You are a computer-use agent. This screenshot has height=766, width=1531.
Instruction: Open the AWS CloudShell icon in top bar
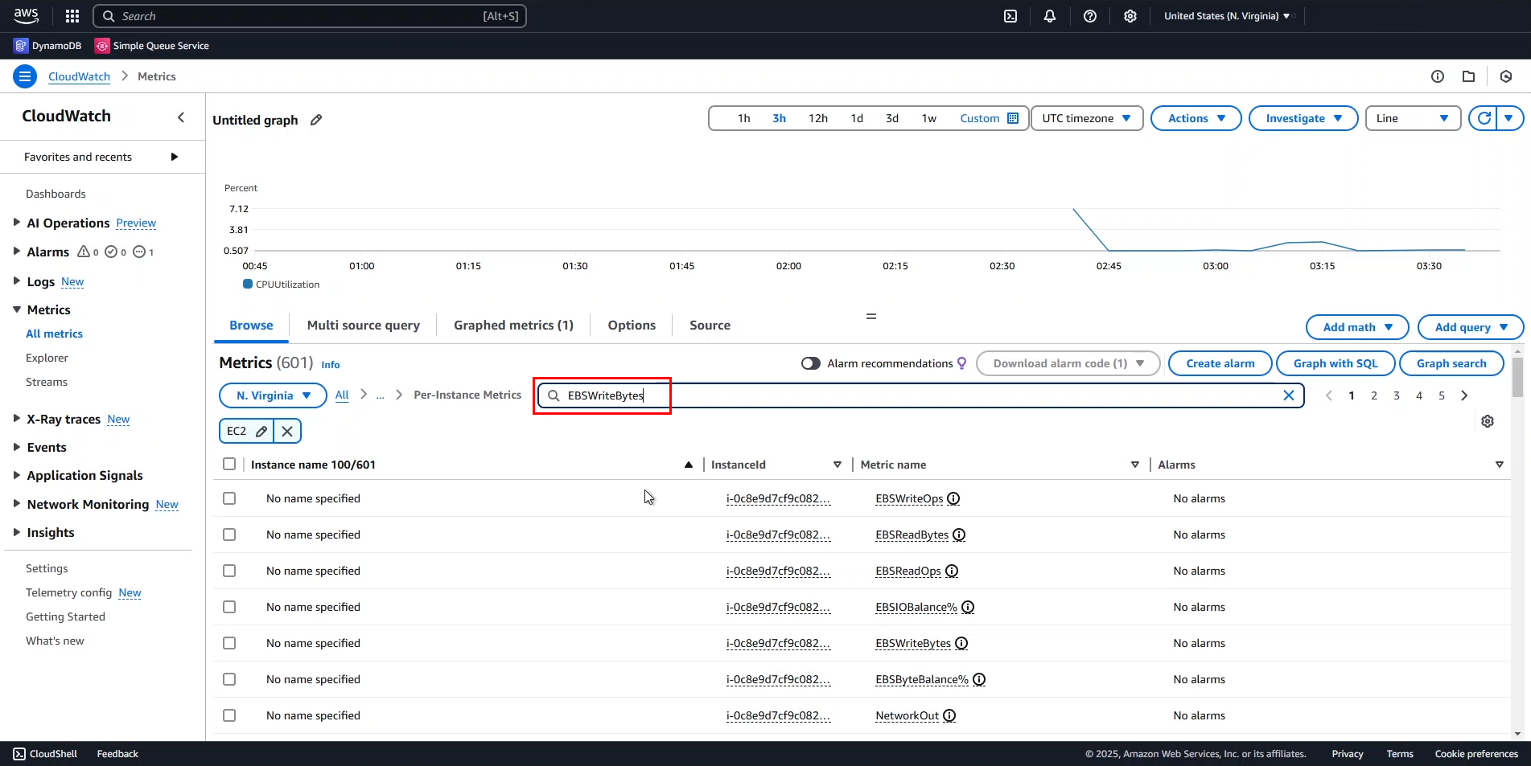(x=1010, y=16)
